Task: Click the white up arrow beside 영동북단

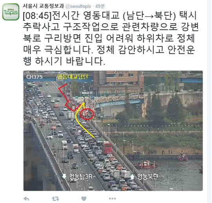Action: [x=132, y=177]
